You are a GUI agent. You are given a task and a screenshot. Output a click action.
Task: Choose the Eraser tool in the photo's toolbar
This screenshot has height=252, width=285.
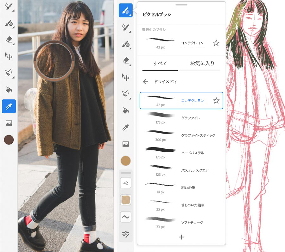tap(9, 40)
